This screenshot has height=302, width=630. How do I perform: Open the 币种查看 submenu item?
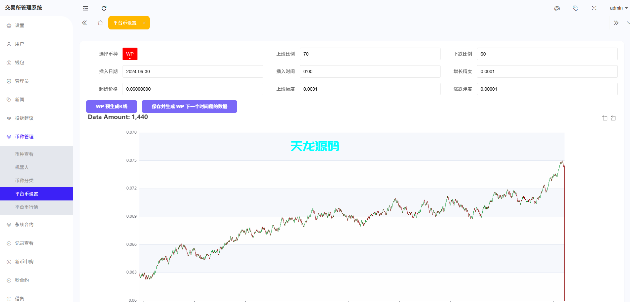(x=36, y=154)
